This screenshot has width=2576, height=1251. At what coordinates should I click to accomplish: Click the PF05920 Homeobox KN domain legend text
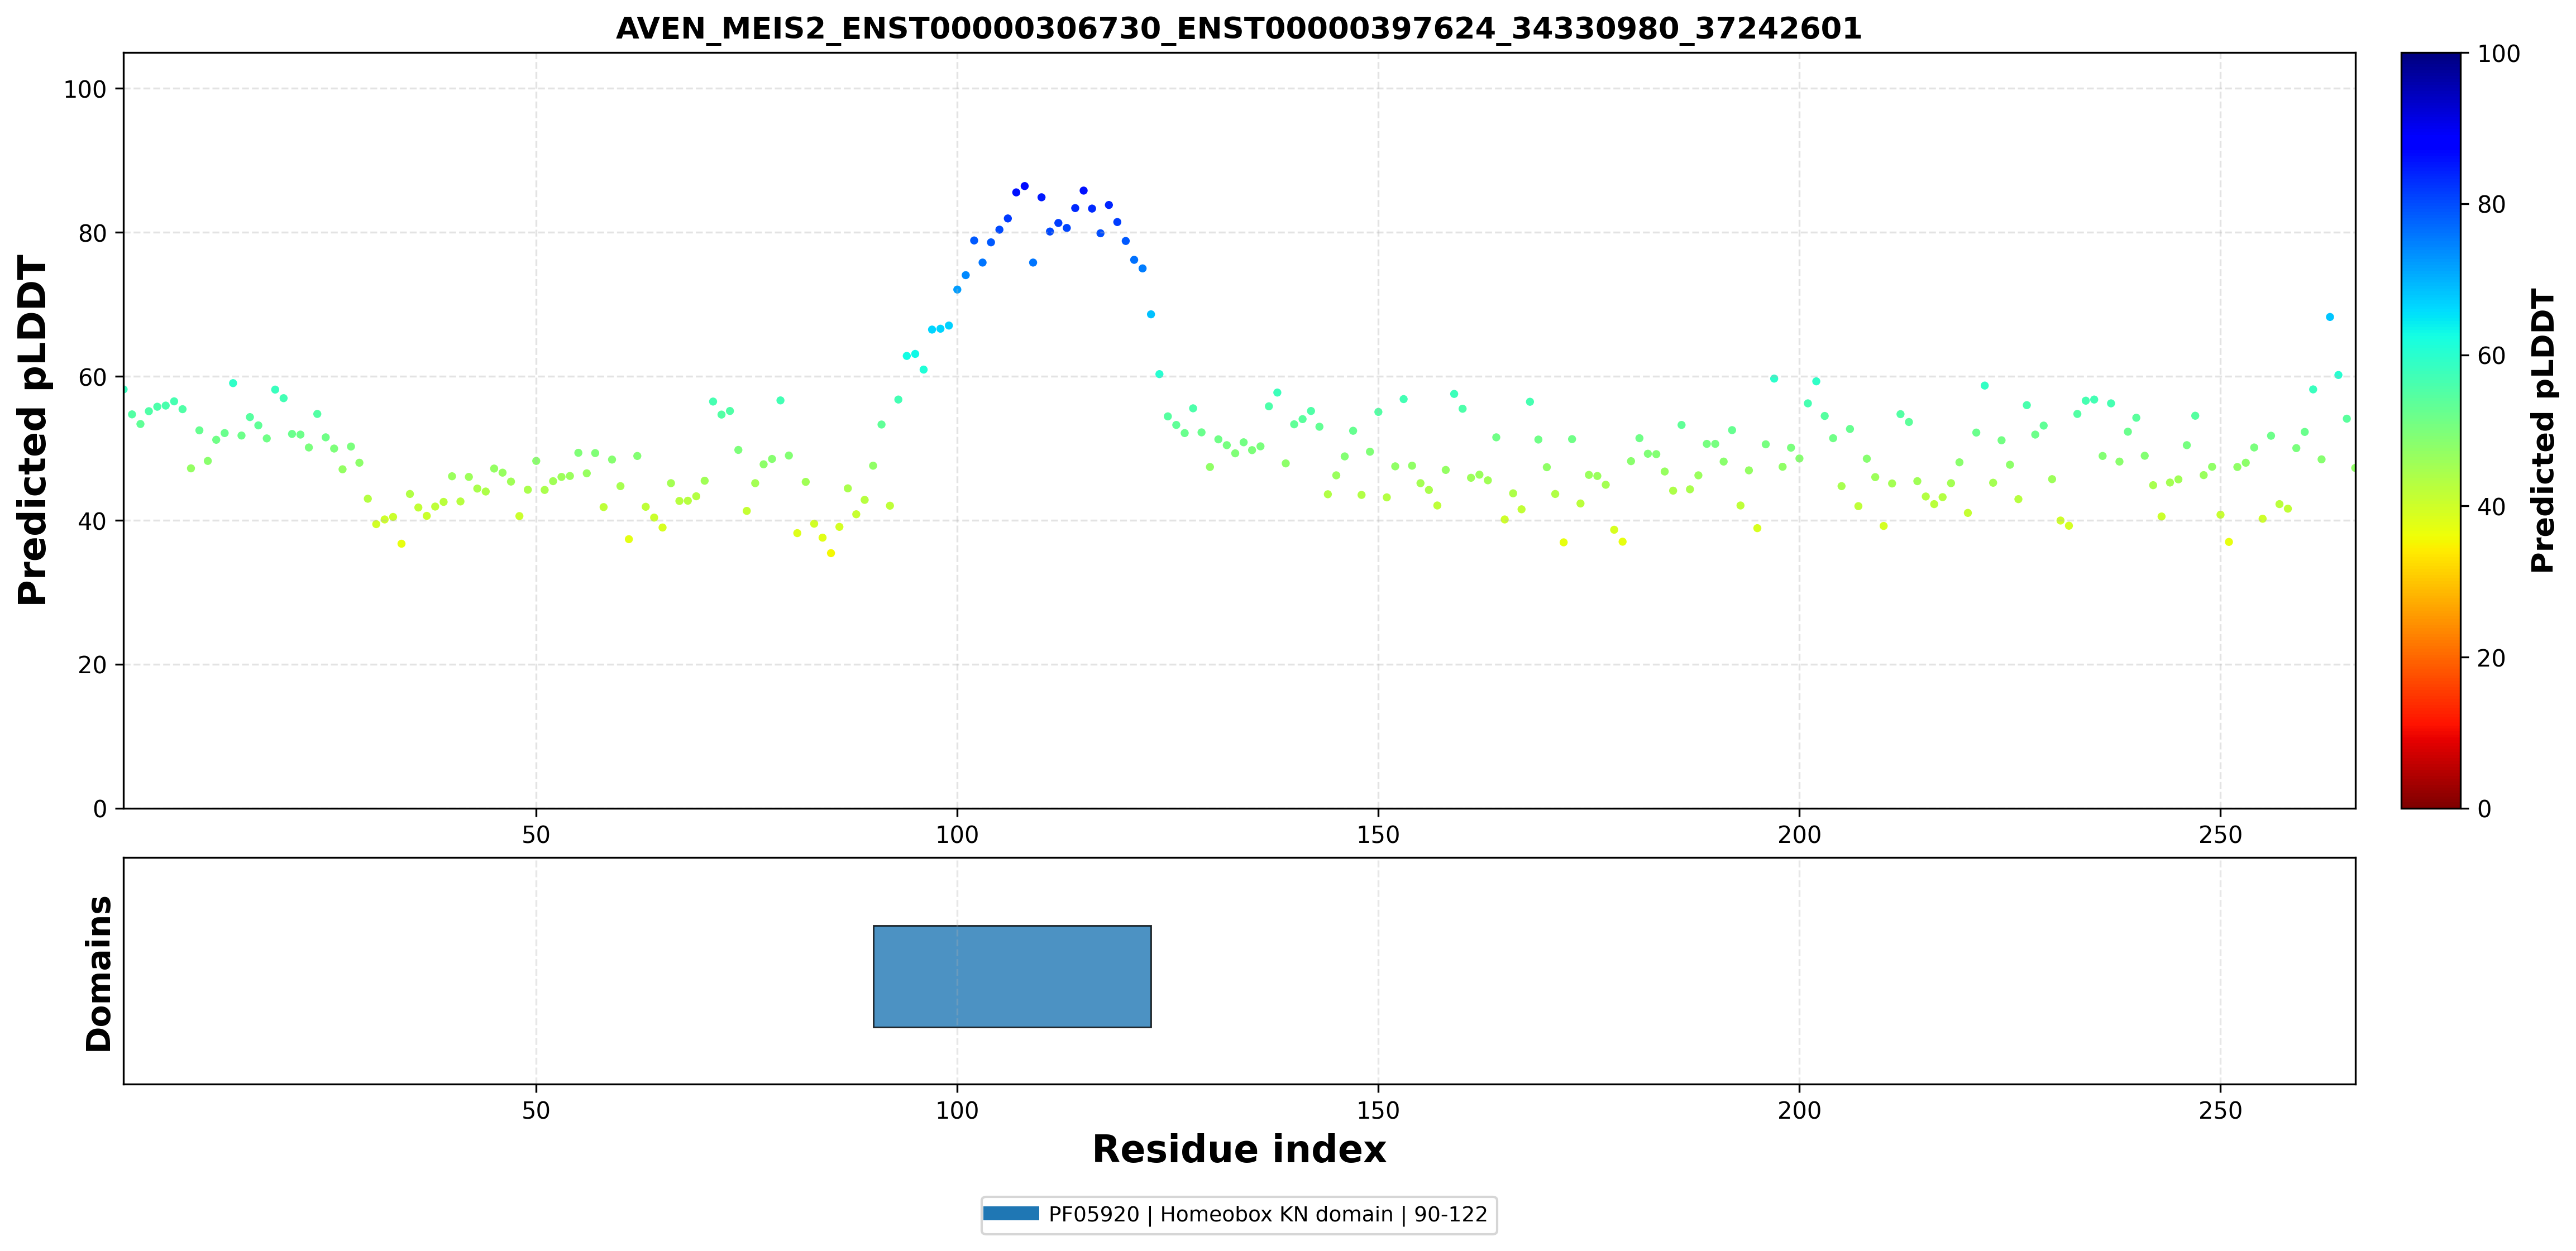click(1268, 1214)
